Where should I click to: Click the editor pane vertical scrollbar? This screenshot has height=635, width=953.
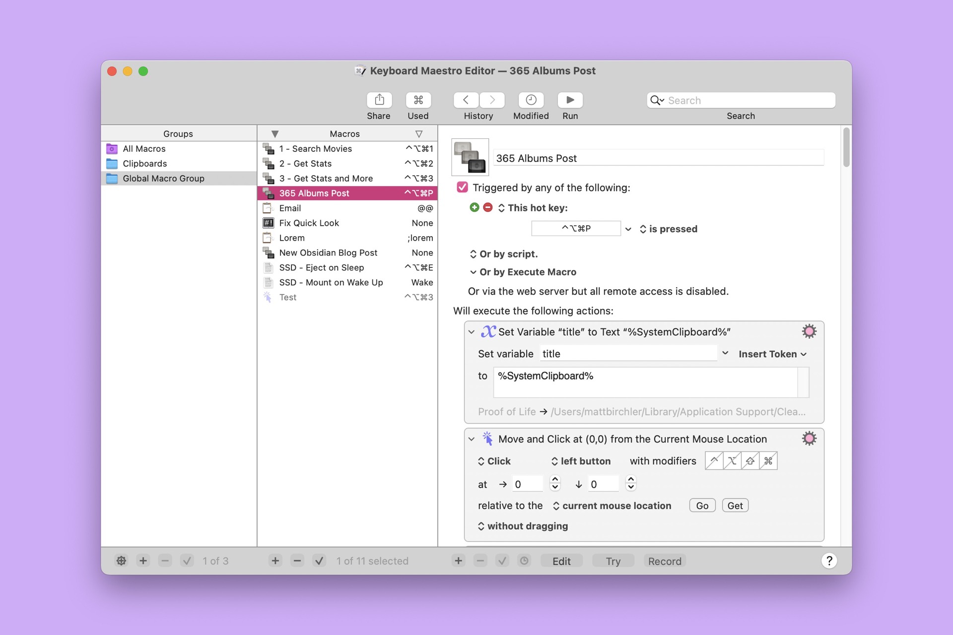coord(846,148)
